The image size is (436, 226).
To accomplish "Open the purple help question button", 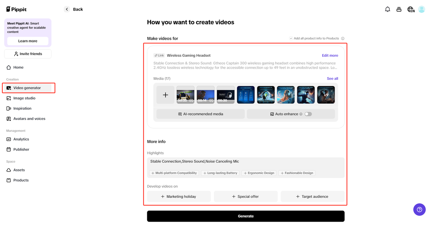I will 419,209.
